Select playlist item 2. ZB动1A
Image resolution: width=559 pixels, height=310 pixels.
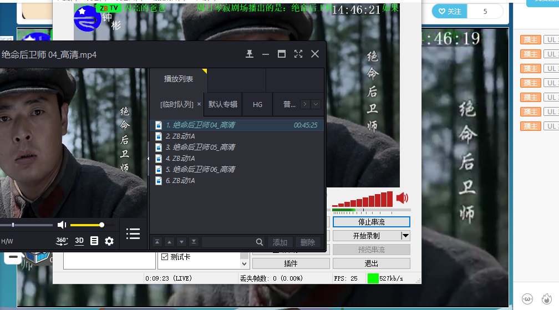237,136
